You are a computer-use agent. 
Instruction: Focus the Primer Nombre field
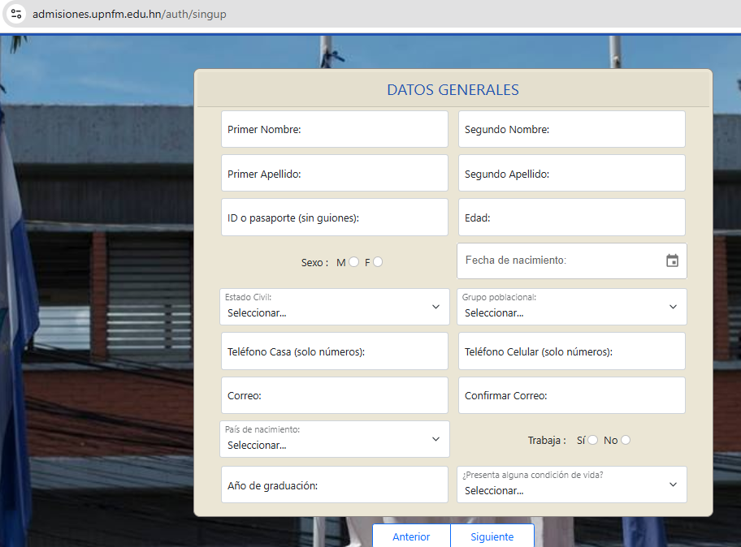[335, 129]
